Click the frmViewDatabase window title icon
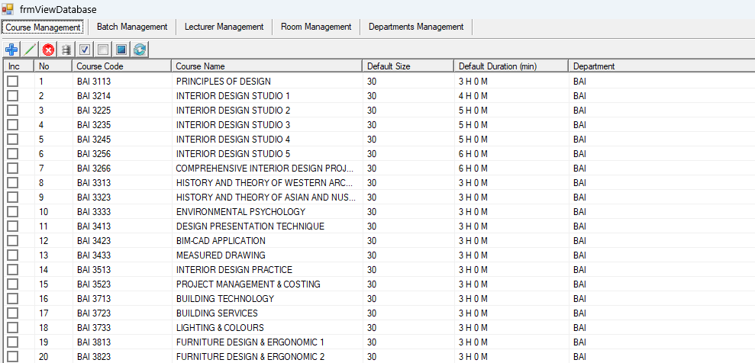 (7, 8)
